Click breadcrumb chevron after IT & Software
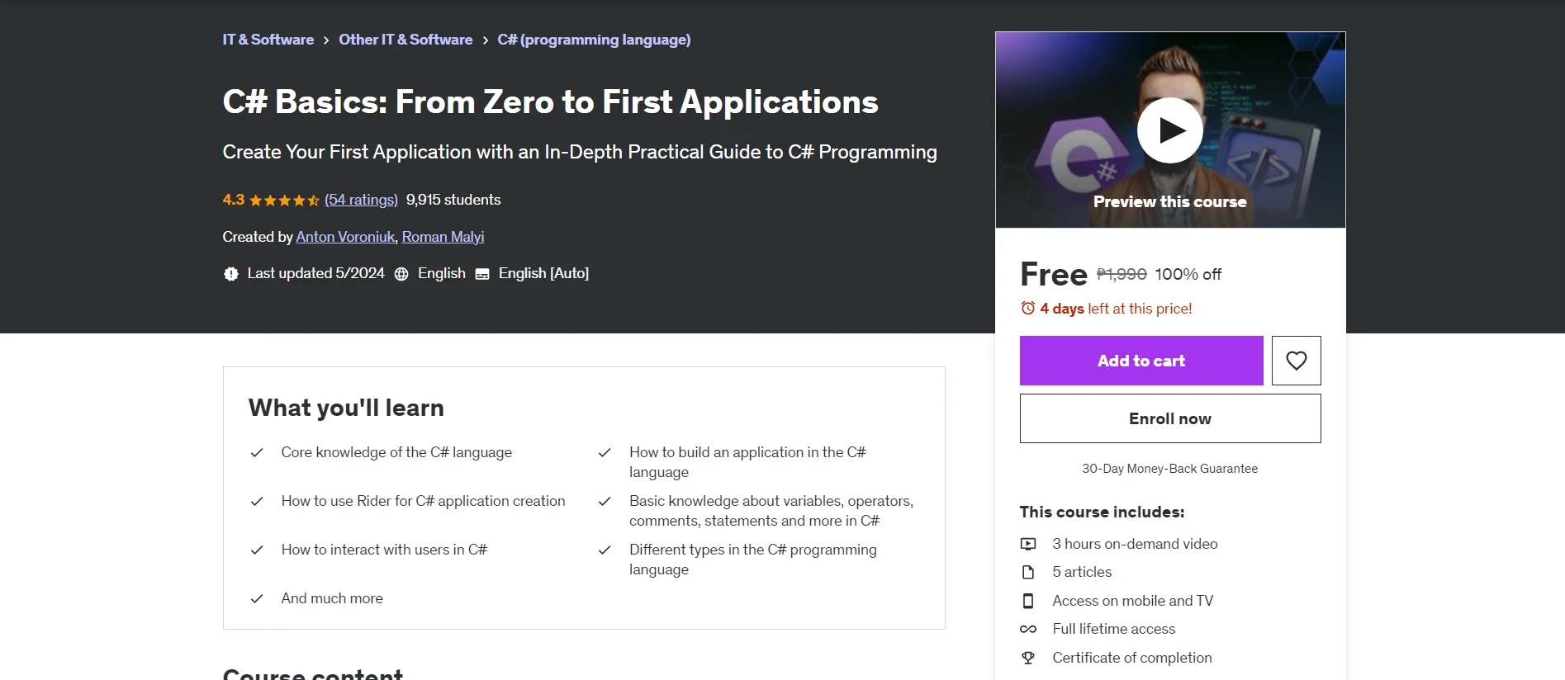 coord(326,40)
